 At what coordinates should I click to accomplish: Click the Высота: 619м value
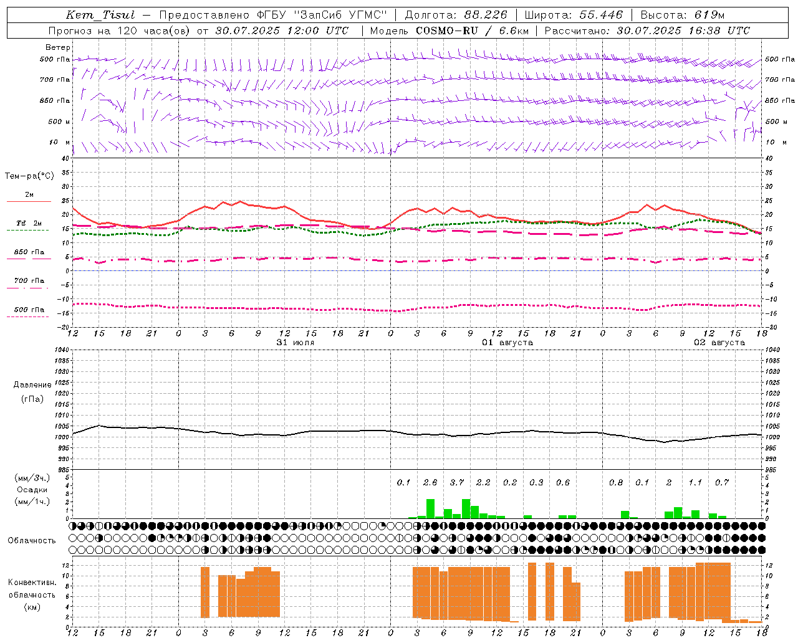(683, 15)
